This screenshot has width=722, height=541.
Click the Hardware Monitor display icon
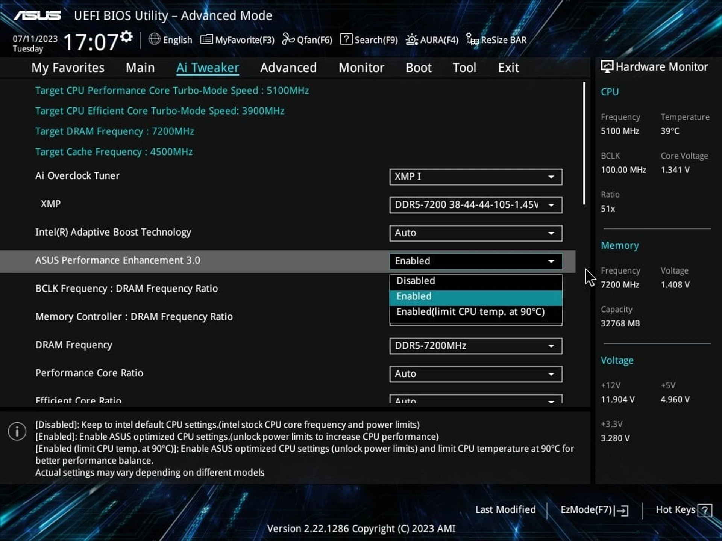(607, 66)
